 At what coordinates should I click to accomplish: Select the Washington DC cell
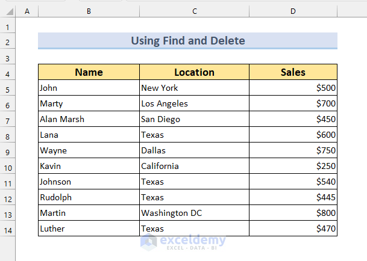point(194,213)
